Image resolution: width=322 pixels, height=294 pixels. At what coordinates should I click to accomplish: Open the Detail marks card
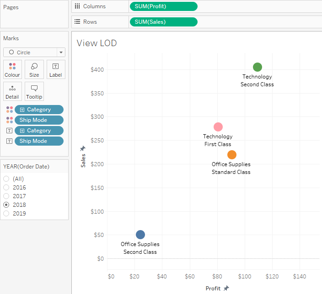click(12, 91)
